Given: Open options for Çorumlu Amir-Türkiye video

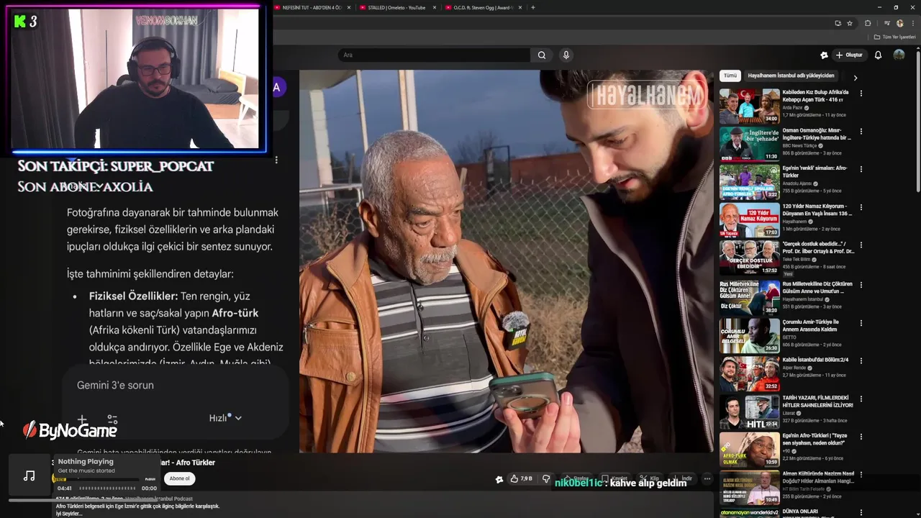Looking at the screenshot, I should [x=861, y=322].
